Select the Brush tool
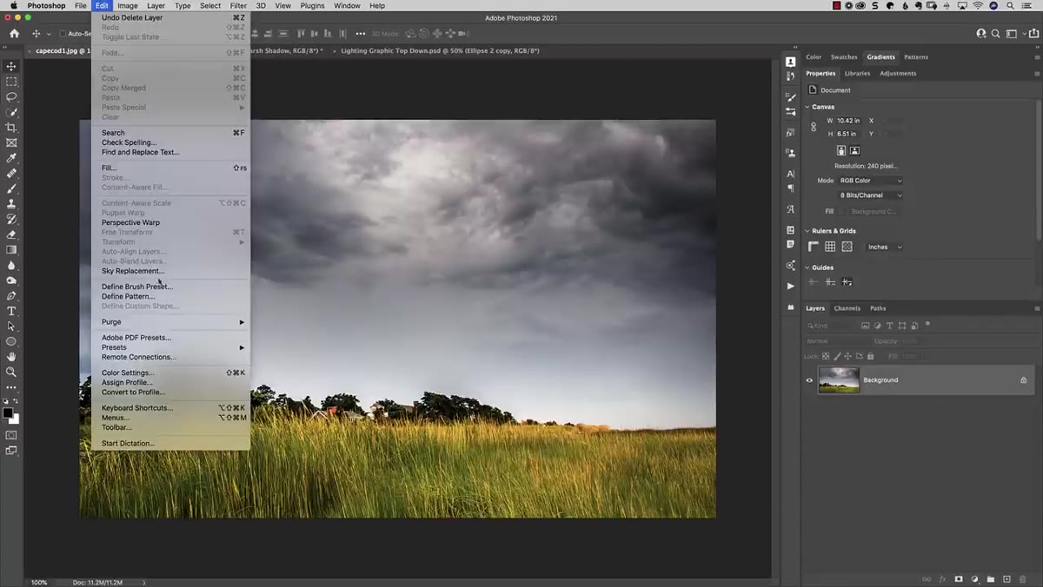This screenshot has width=1043, height=587. pyautogui.click(x=11, y=188)
